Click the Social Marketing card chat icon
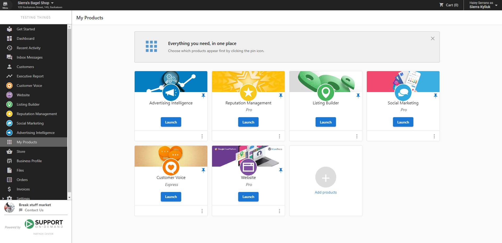This screenshot has height=243, width=502. (403, 92)
